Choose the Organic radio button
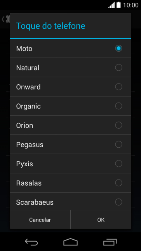Viewport: 141px width, 251px height. [118, 106]
